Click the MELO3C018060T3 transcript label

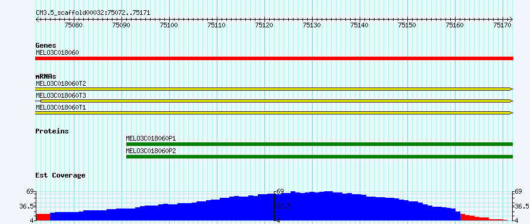point(61,95)
